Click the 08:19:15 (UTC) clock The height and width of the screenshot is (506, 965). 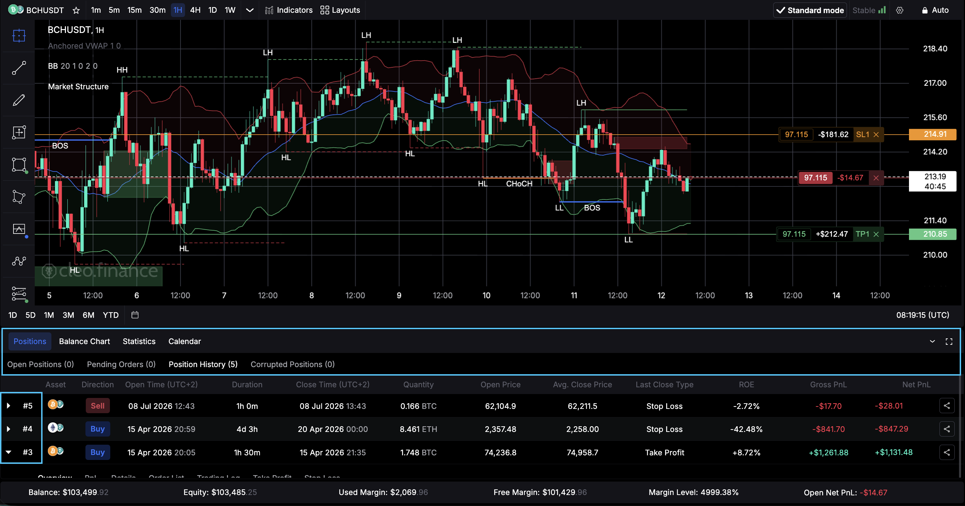point(922,315)
